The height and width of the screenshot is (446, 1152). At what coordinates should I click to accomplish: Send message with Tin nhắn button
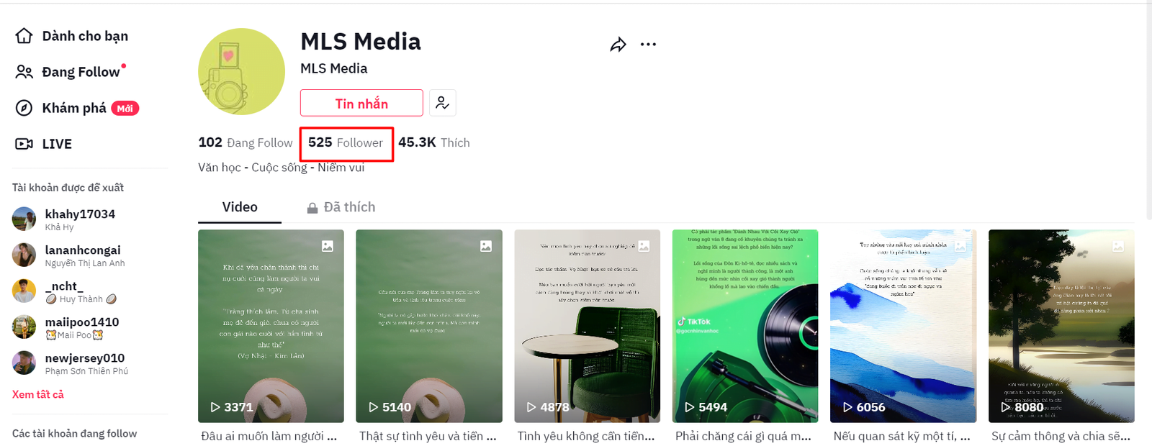tap(361, 103)
